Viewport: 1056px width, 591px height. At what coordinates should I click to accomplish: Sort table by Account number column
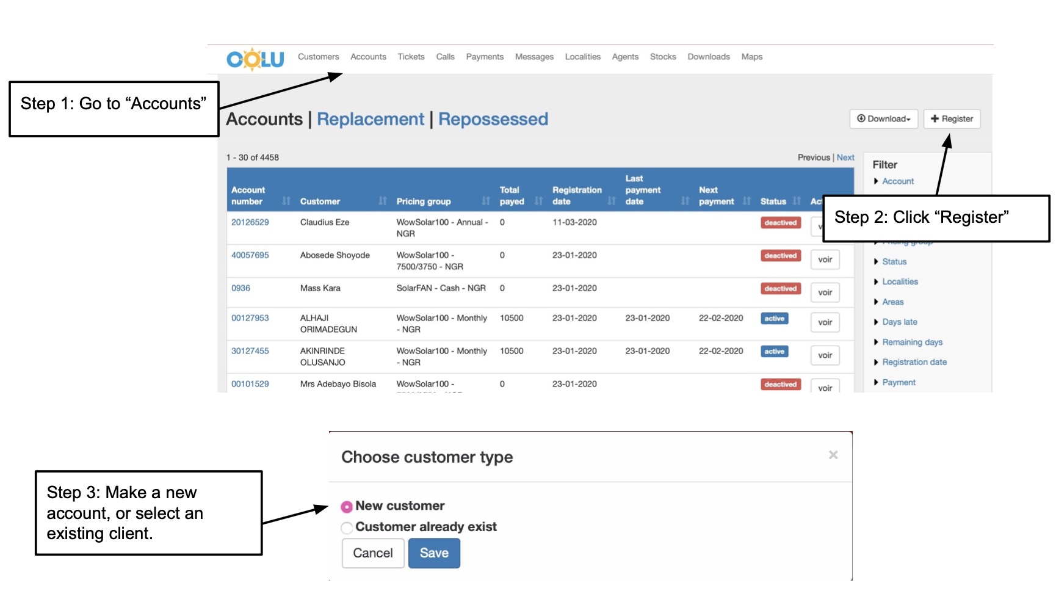coord(286,201)
